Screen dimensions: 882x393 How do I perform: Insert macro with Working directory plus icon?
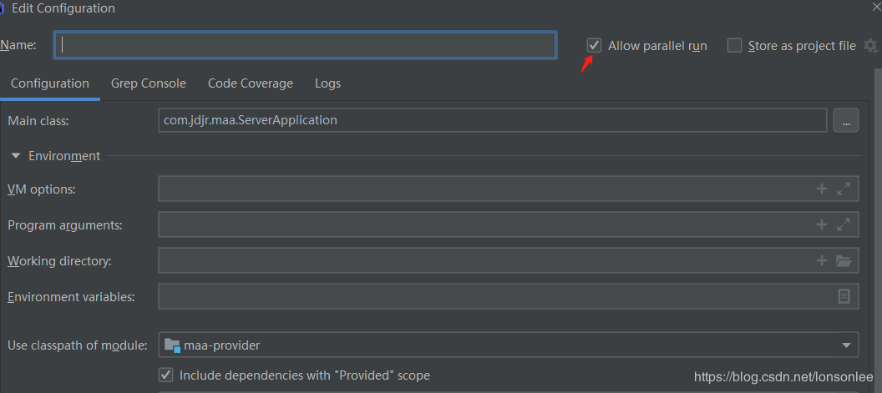click(822, 260)
